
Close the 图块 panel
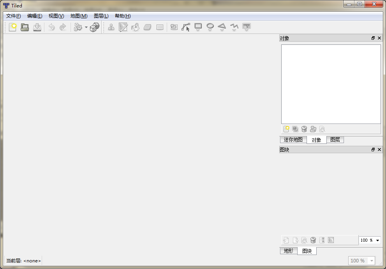[x=379, y=150]
